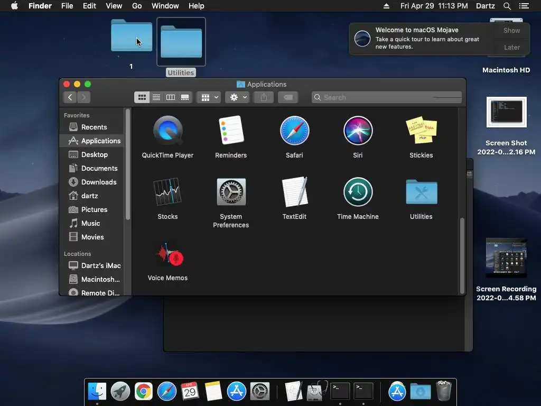Open Finder from the Dock
Viewport: 541px width, 406px height.
point(97,391)
